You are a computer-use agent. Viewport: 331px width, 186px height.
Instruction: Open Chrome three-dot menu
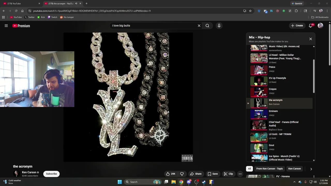point(327,11)
